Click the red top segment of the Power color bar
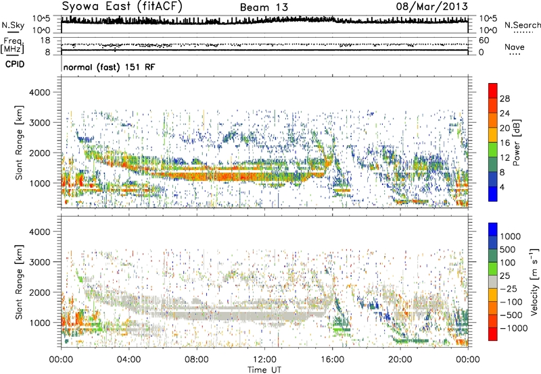Image resolution: width=541 pixels, height=374 pixels. click(493, 90)
